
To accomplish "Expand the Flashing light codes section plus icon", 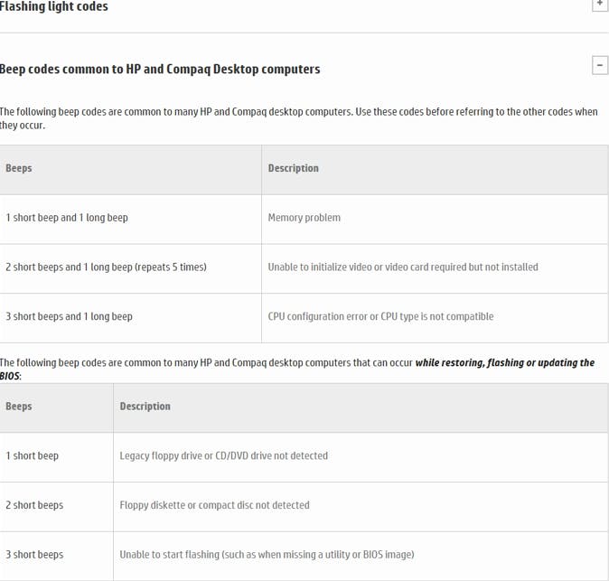I will [x=599, y=4].
